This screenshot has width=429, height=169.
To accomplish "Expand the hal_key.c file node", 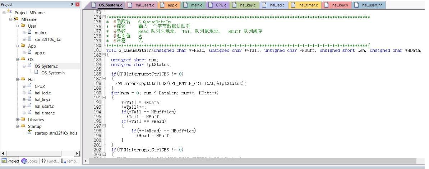I will point(24,99).
